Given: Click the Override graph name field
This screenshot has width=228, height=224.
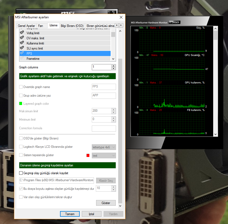Looking at the screenshot, I should point(104,87).
